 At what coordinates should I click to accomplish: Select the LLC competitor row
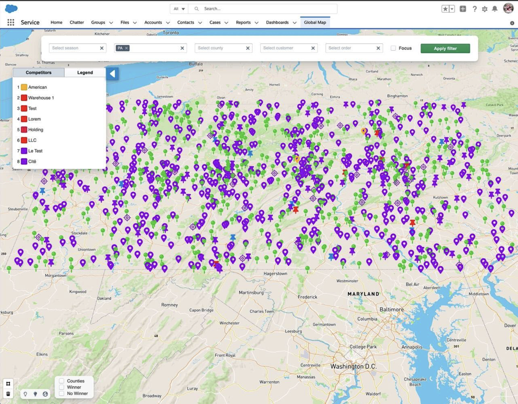[59, 140]
